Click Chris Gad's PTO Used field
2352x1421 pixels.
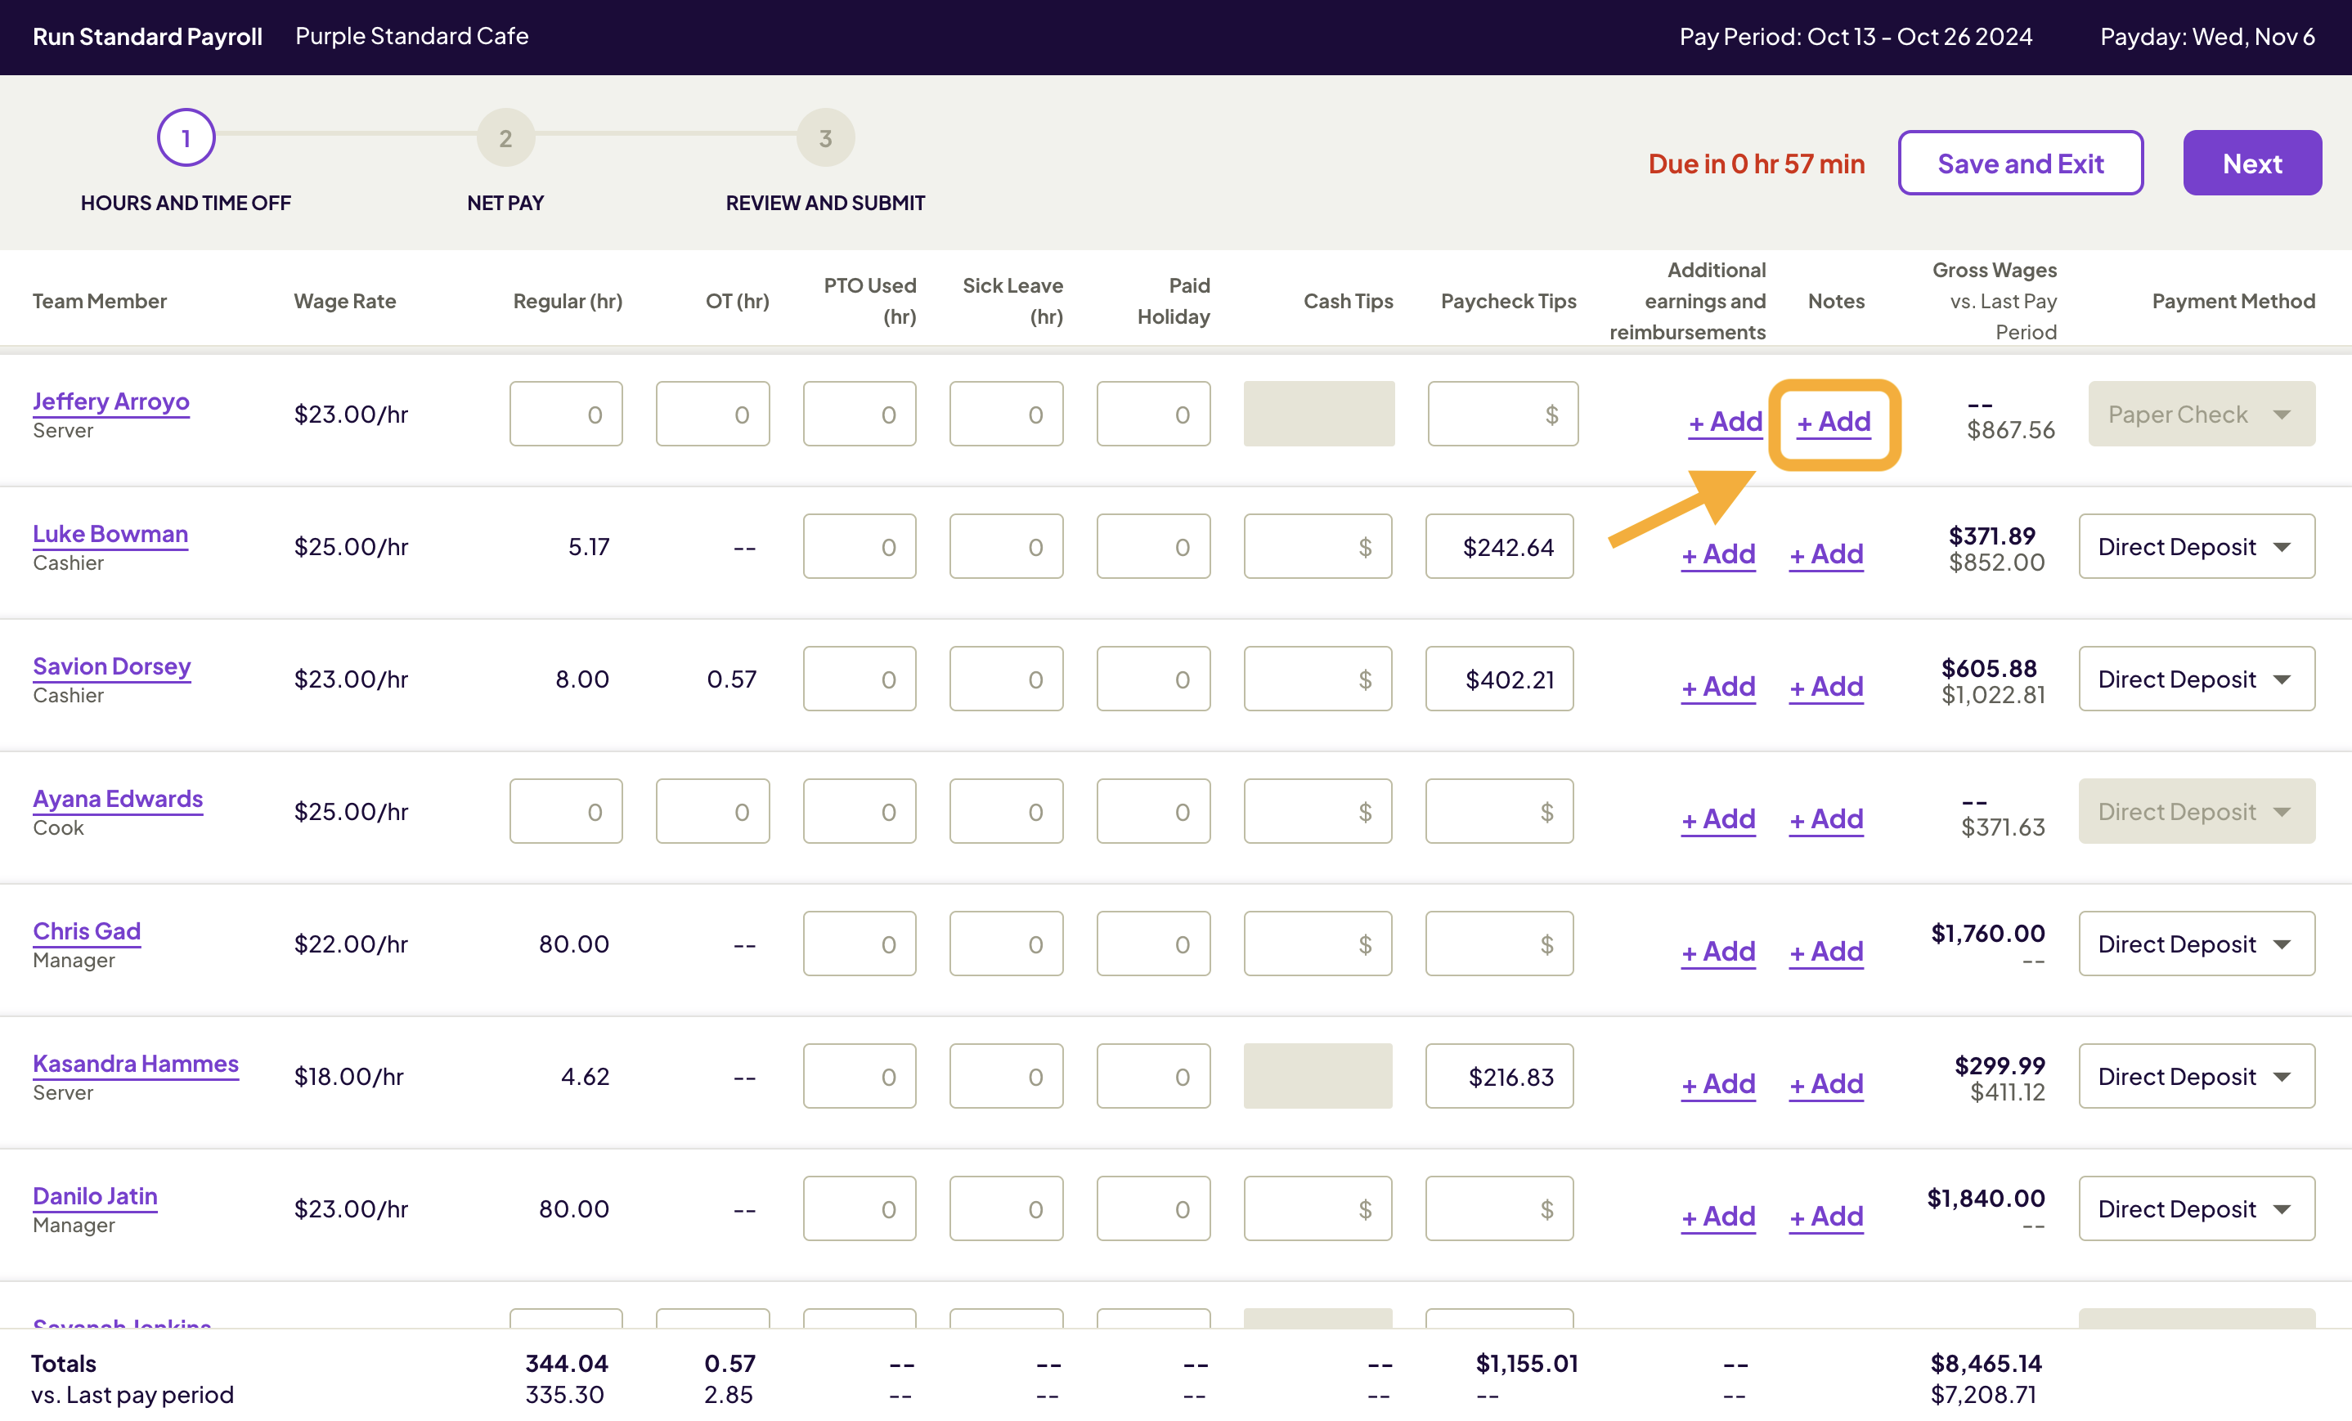pyautogui.click(x=859, y=944)
